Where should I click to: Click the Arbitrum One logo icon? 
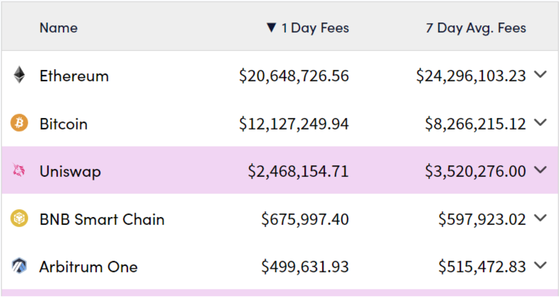pos(19,266)
